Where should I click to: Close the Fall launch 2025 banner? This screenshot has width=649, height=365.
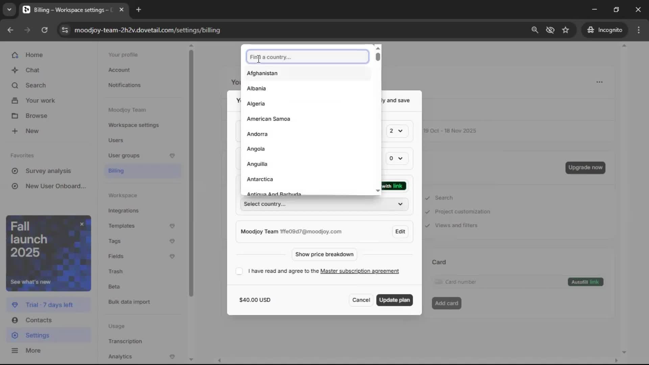(x=82, y=224)
